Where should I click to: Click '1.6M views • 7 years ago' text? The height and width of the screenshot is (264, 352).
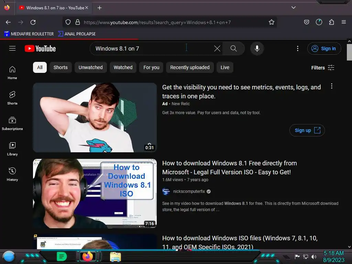185,179
